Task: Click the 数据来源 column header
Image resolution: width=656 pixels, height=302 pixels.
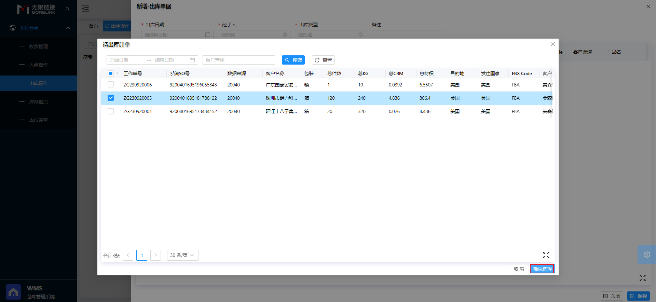Action: 236,73
